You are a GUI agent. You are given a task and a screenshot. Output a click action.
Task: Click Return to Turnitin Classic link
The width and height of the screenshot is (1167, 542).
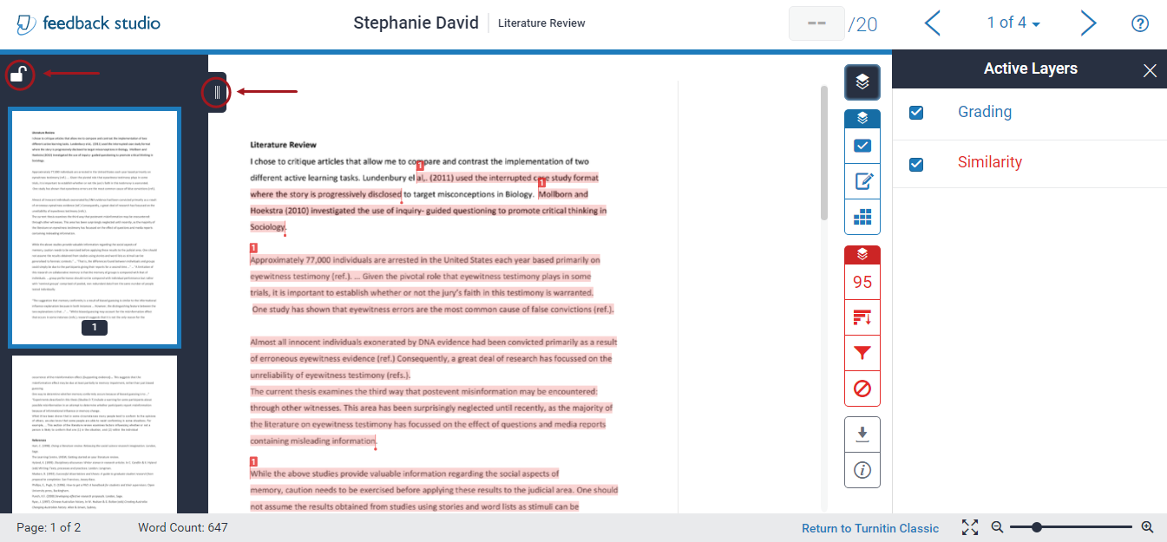point(870,528)
